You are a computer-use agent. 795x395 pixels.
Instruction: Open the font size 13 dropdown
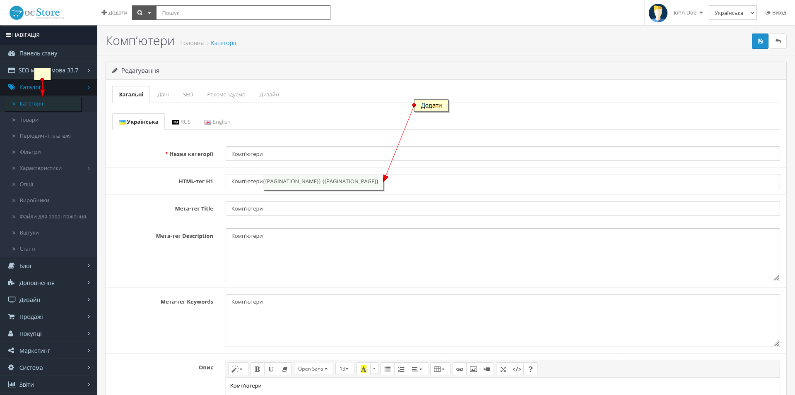(344, 369)
